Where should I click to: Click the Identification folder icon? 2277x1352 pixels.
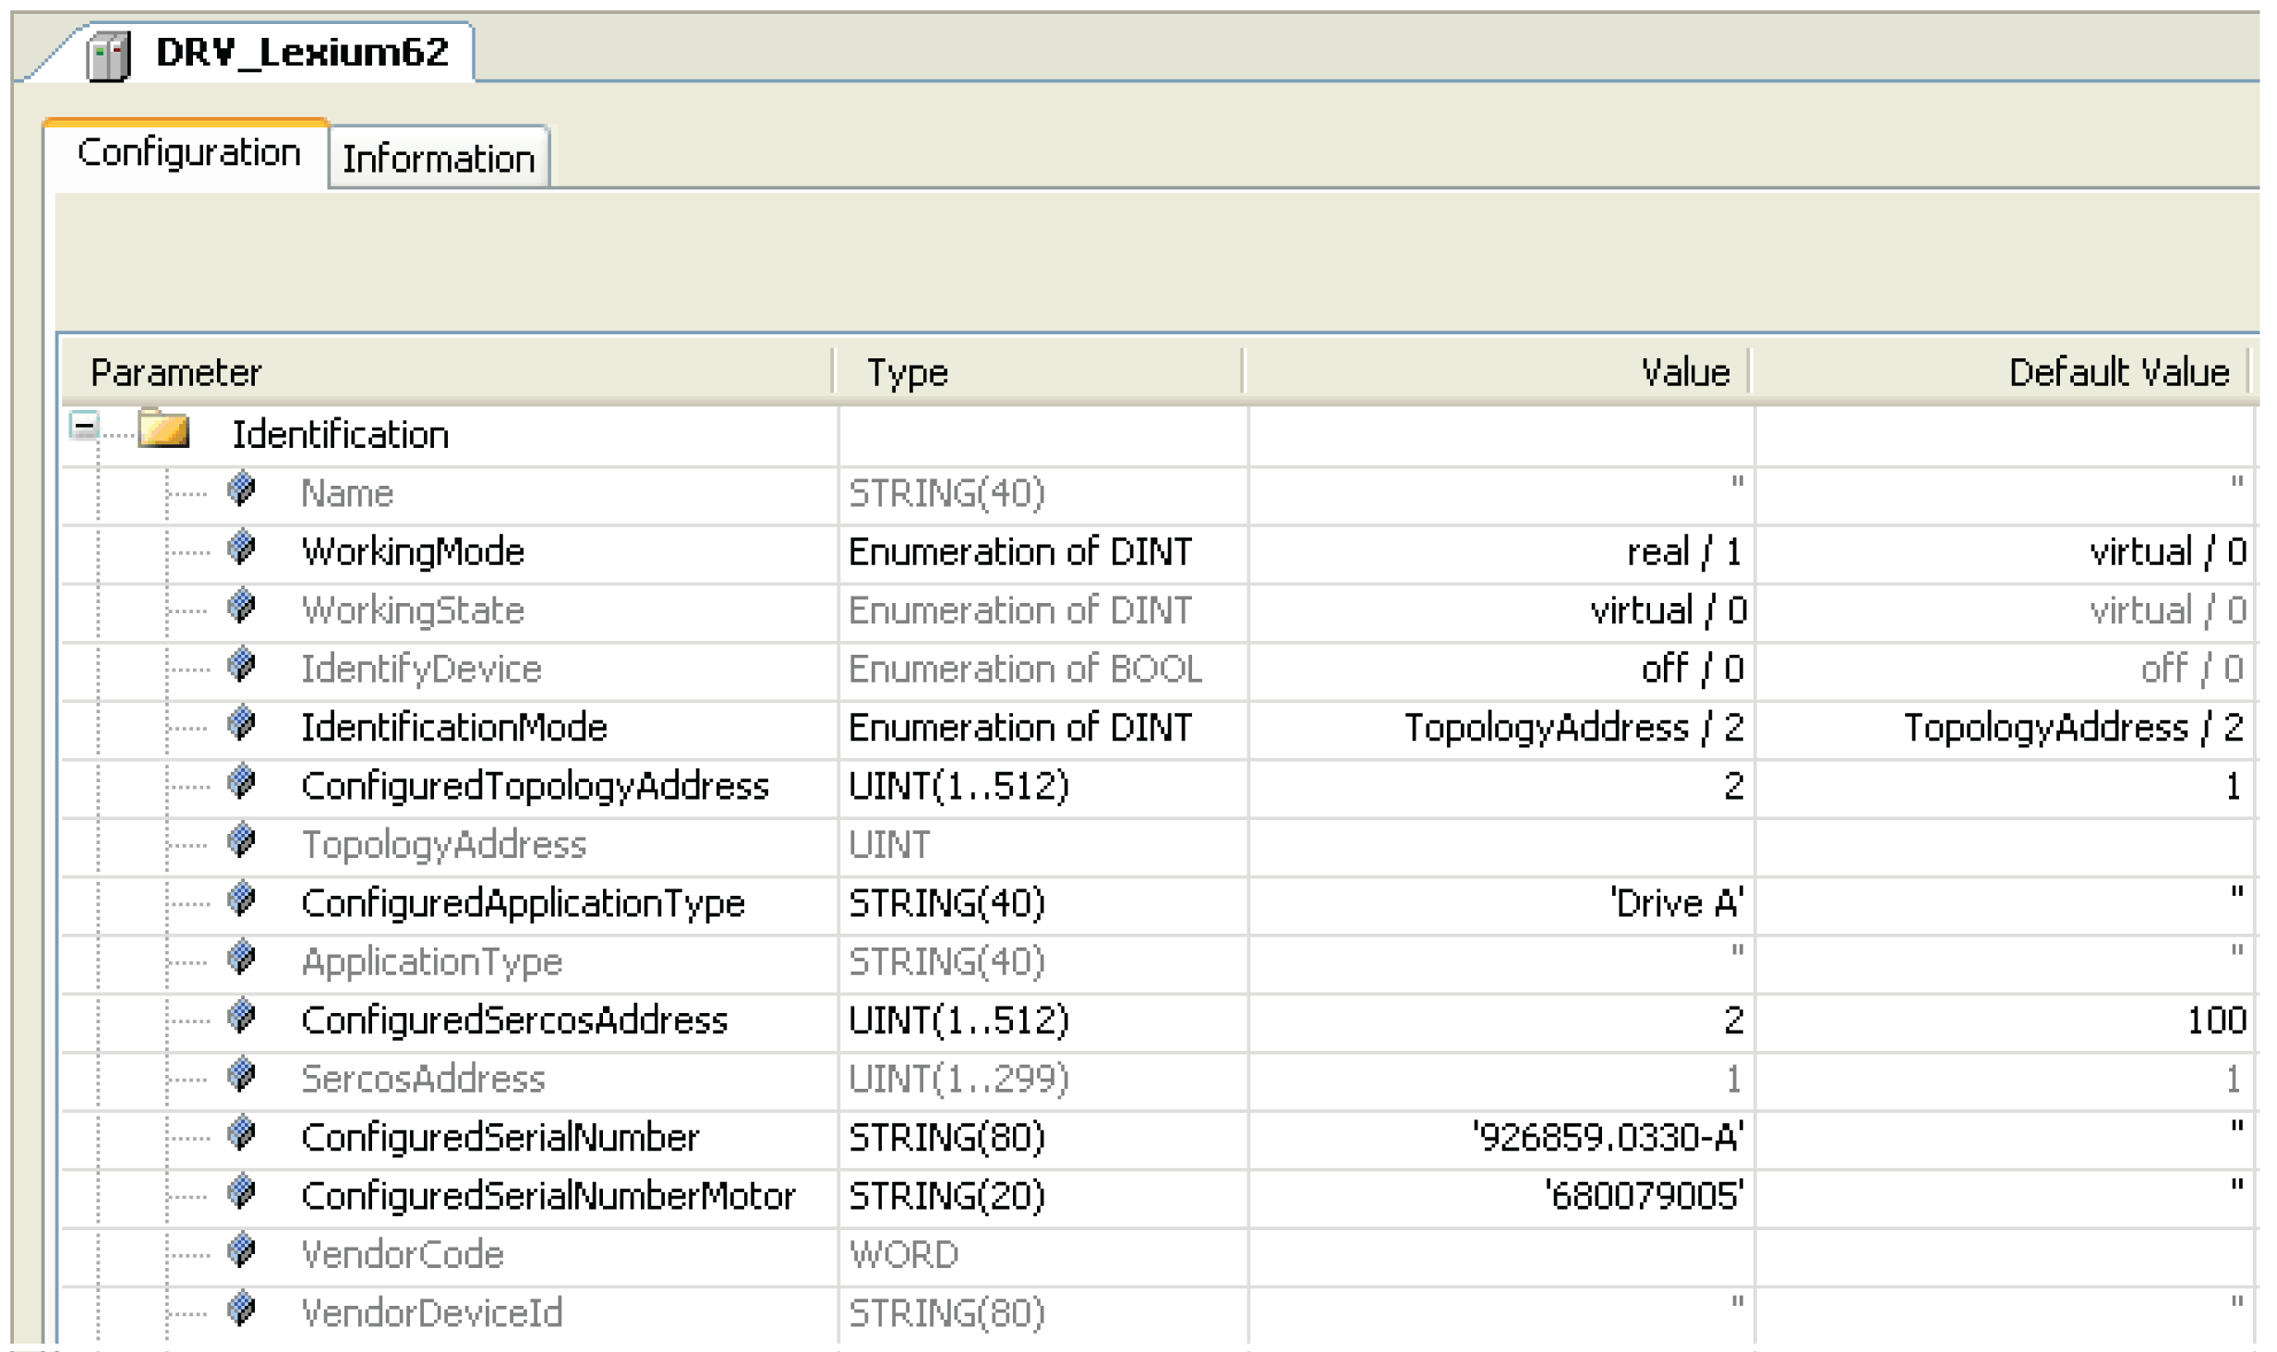coord(163,430)
